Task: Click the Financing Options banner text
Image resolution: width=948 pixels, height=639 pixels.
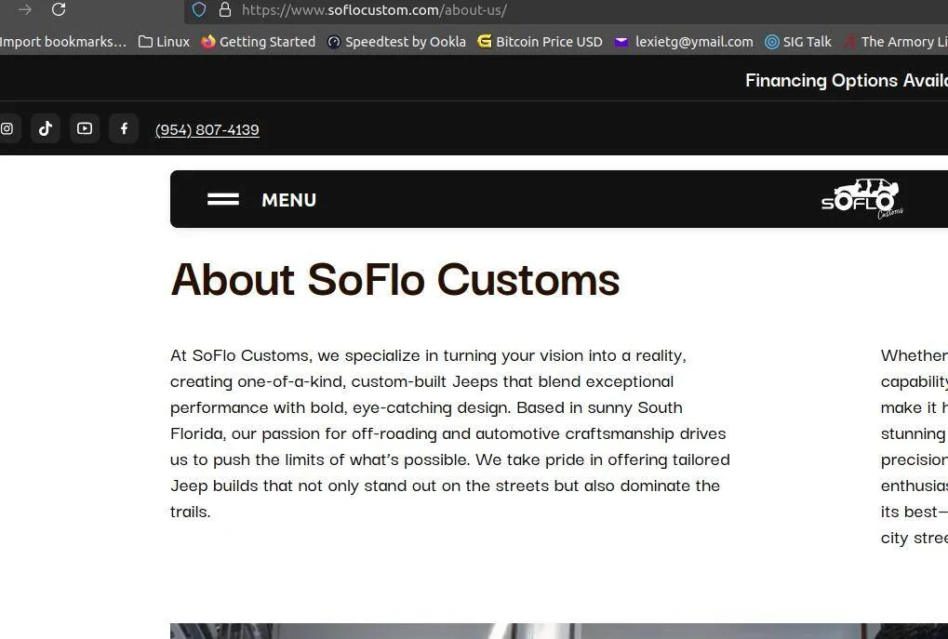Action: coord(847,80)
